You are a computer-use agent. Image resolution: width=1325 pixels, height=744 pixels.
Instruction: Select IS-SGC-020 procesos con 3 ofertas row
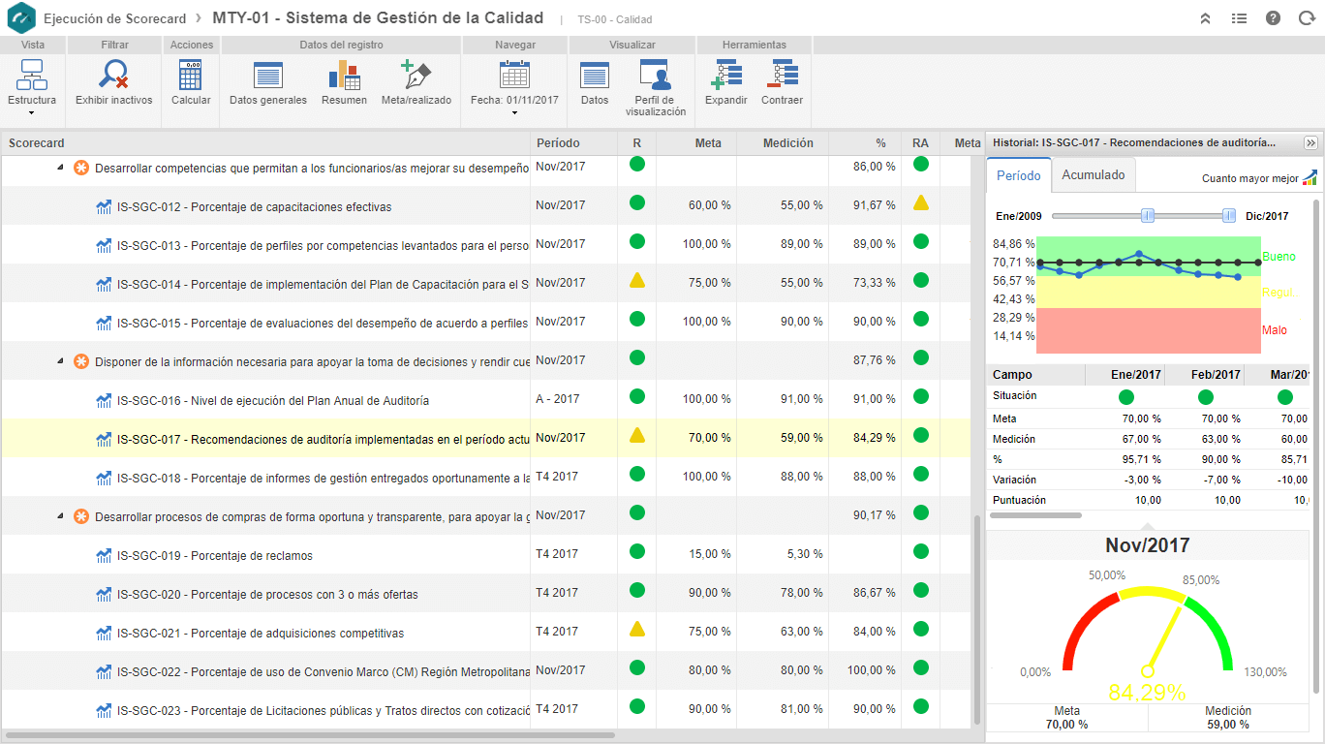click(x=485, y=593)
